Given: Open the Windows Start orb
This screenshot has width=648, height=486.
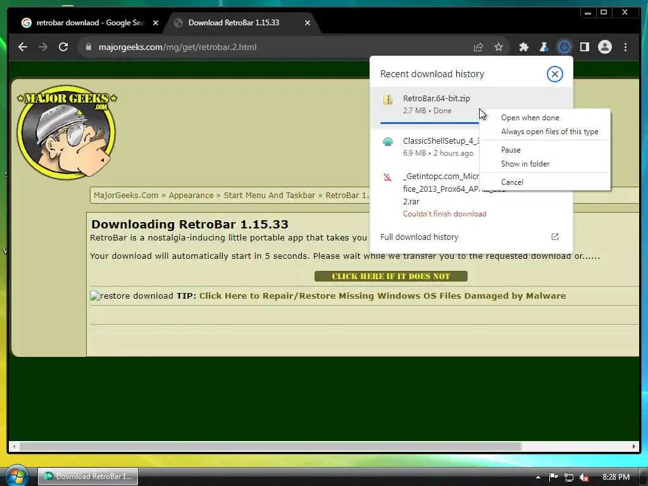Looking at the screenshot, I should (16, 476).
